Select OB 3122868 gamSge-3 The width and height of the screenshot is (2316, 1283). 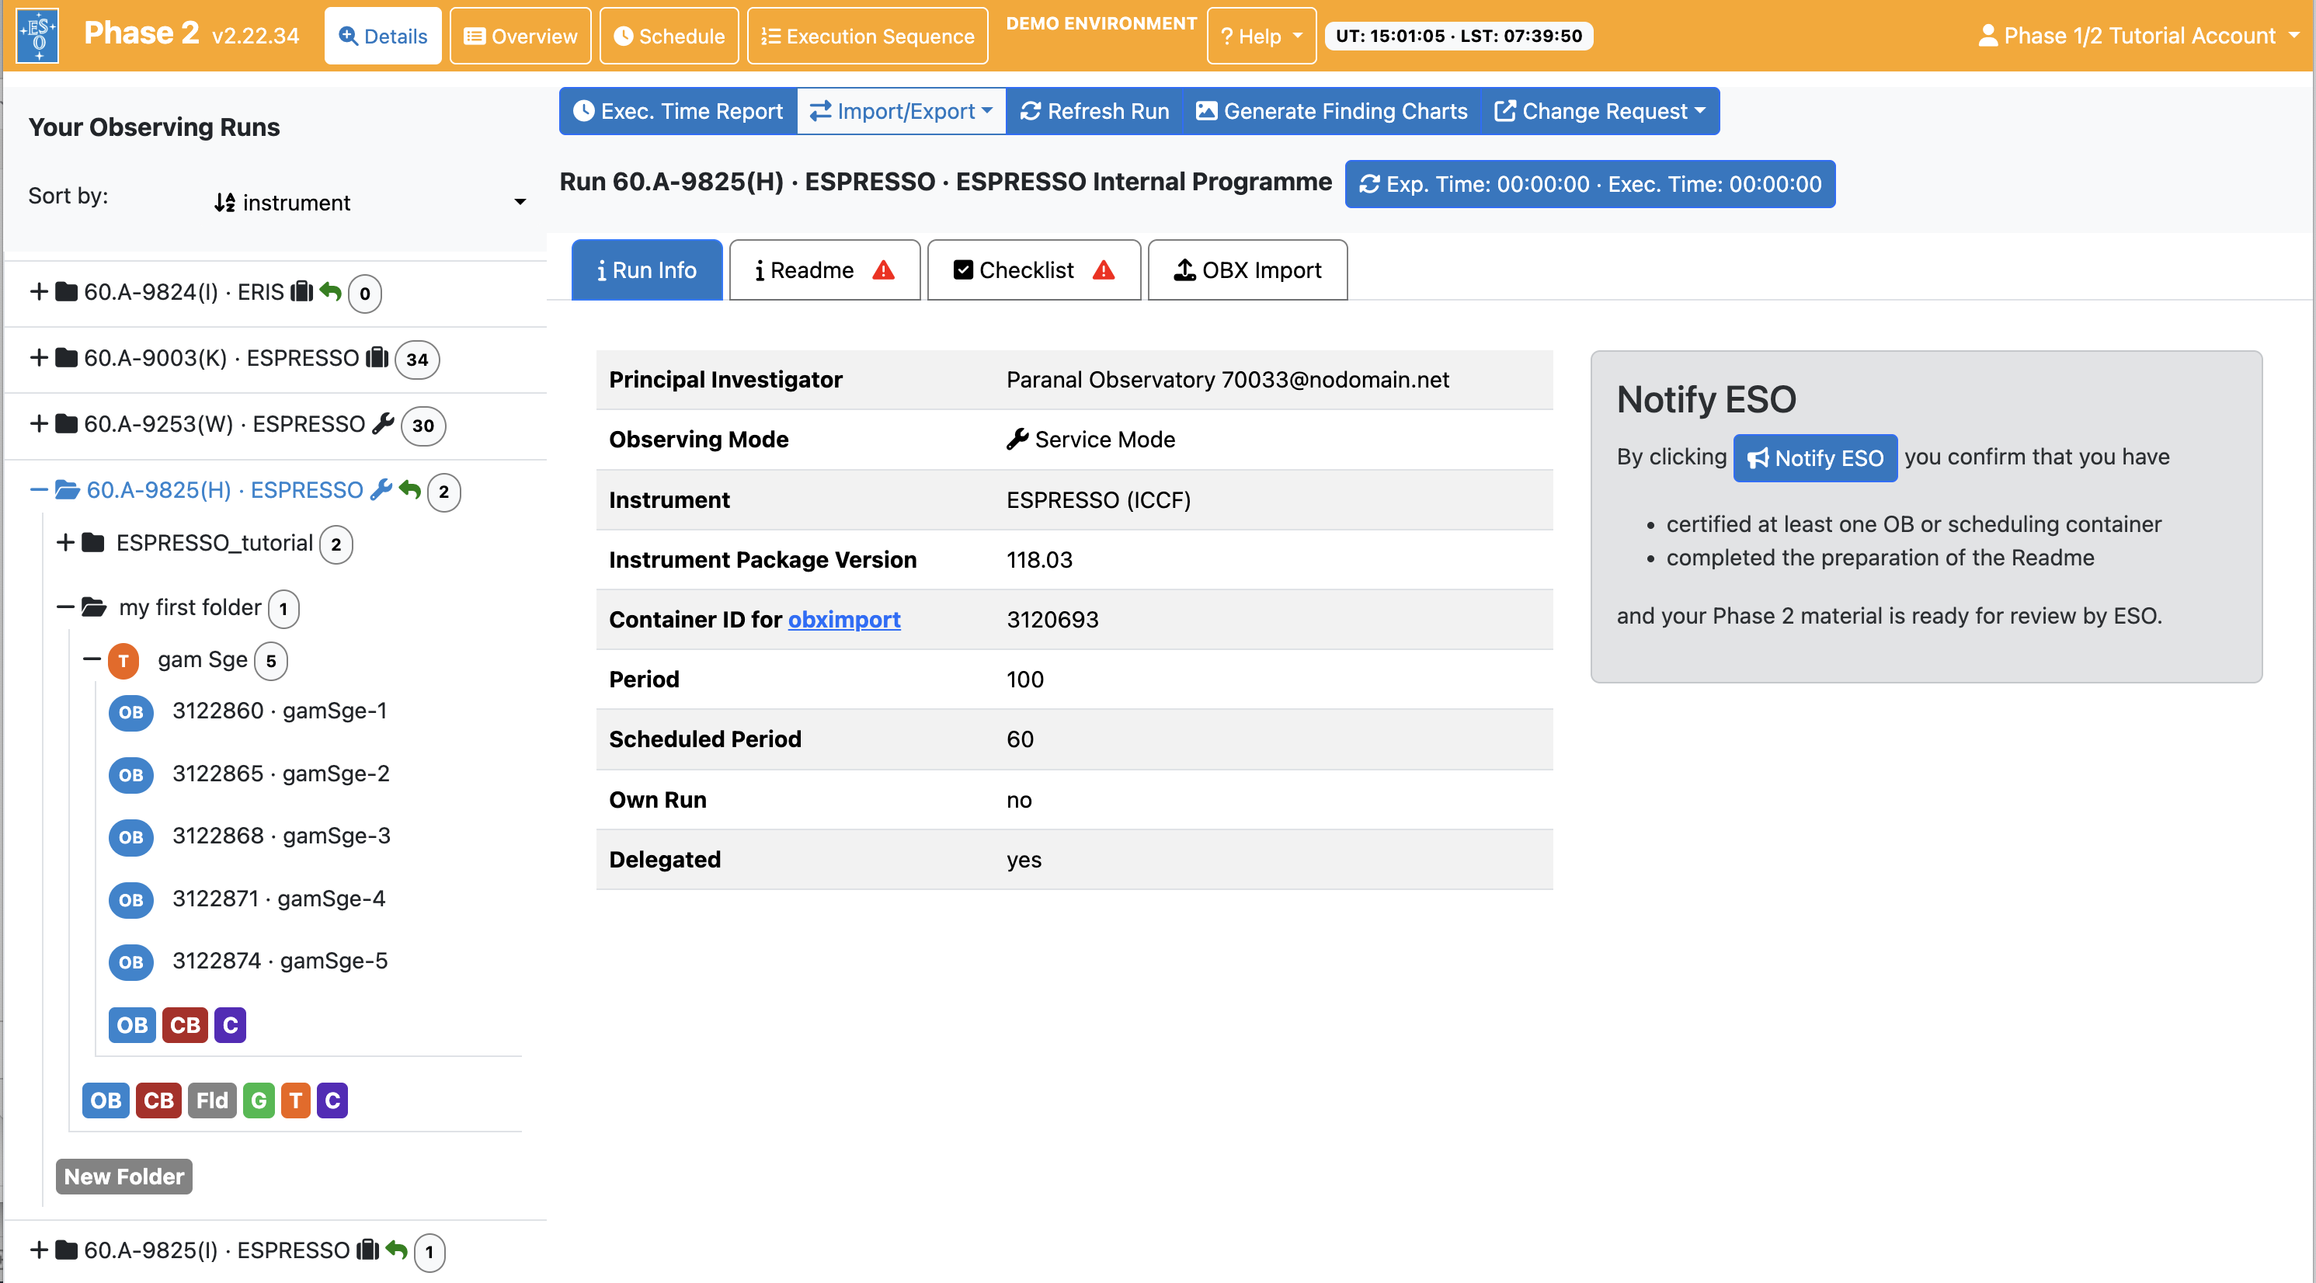[281, 835]
